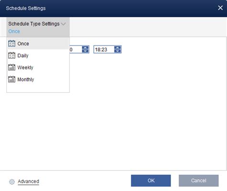Increase the date field value
The width and height of the screenshot is (227, 191).
pos(85,47)
